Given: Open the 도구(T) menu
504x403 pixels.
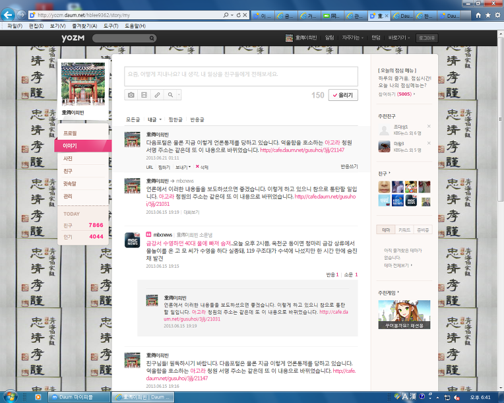Looking at the screenshot, I should click(x=111, y=26).
